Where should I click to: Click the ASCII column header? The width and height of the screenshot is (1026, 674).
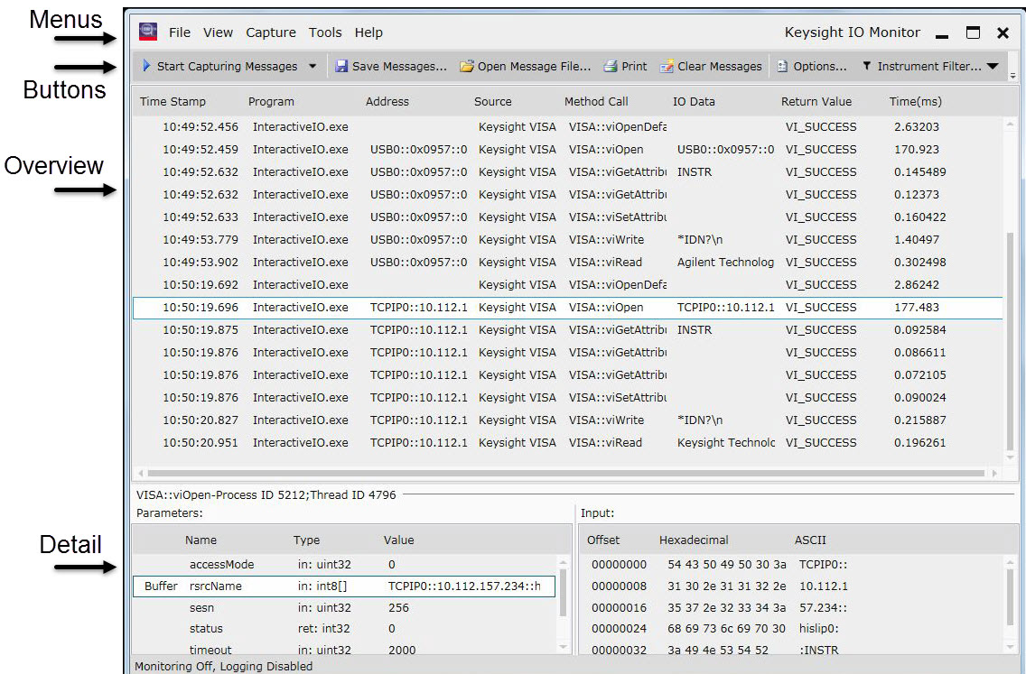[x=810, y=540]
